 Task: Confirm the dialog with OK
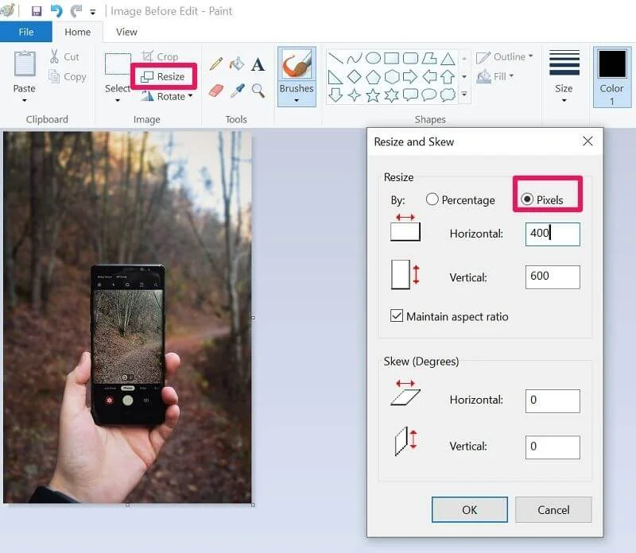[470, 509]
